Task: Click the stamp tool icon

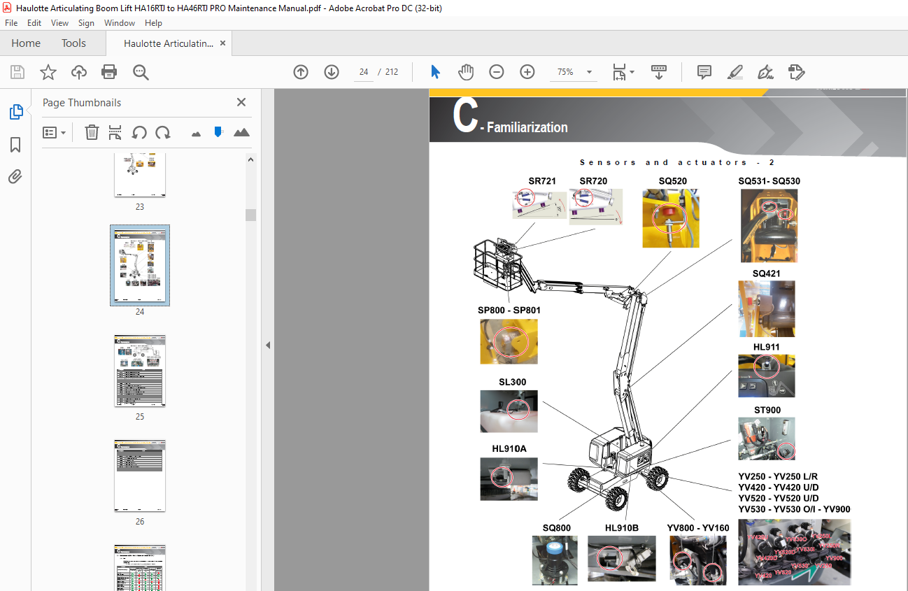Action: [x=796, y=72]
